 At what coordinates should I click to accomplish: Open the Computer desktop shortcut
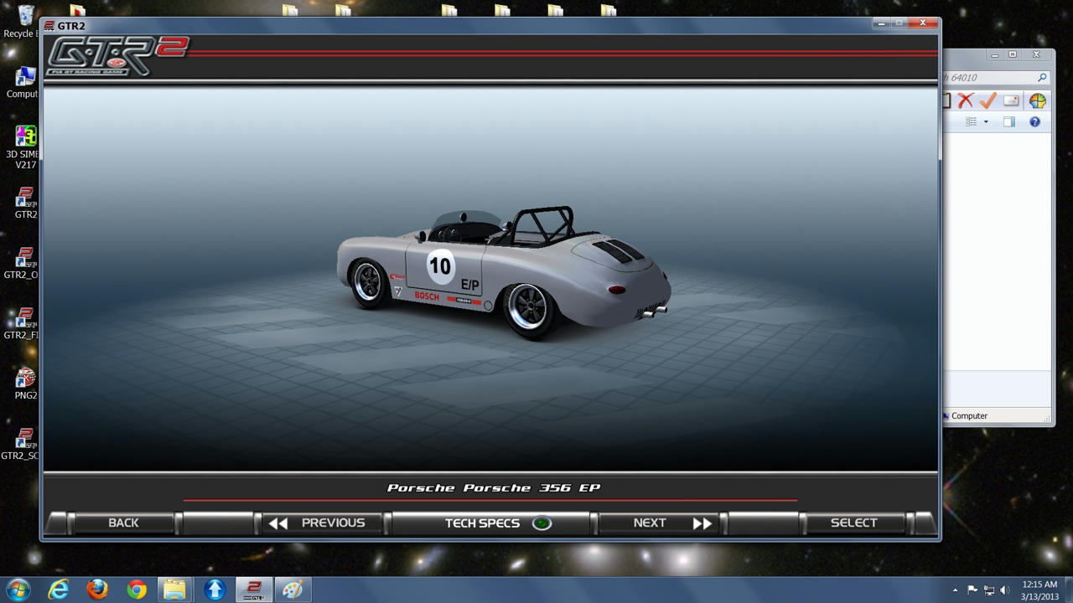(x=25, y=82)
